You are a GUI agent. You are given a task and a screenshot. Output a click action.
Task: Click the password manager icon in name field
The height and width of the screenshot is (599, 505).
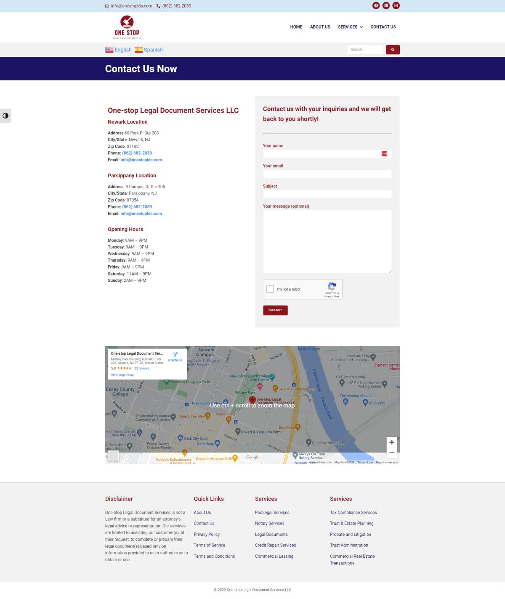384,154
